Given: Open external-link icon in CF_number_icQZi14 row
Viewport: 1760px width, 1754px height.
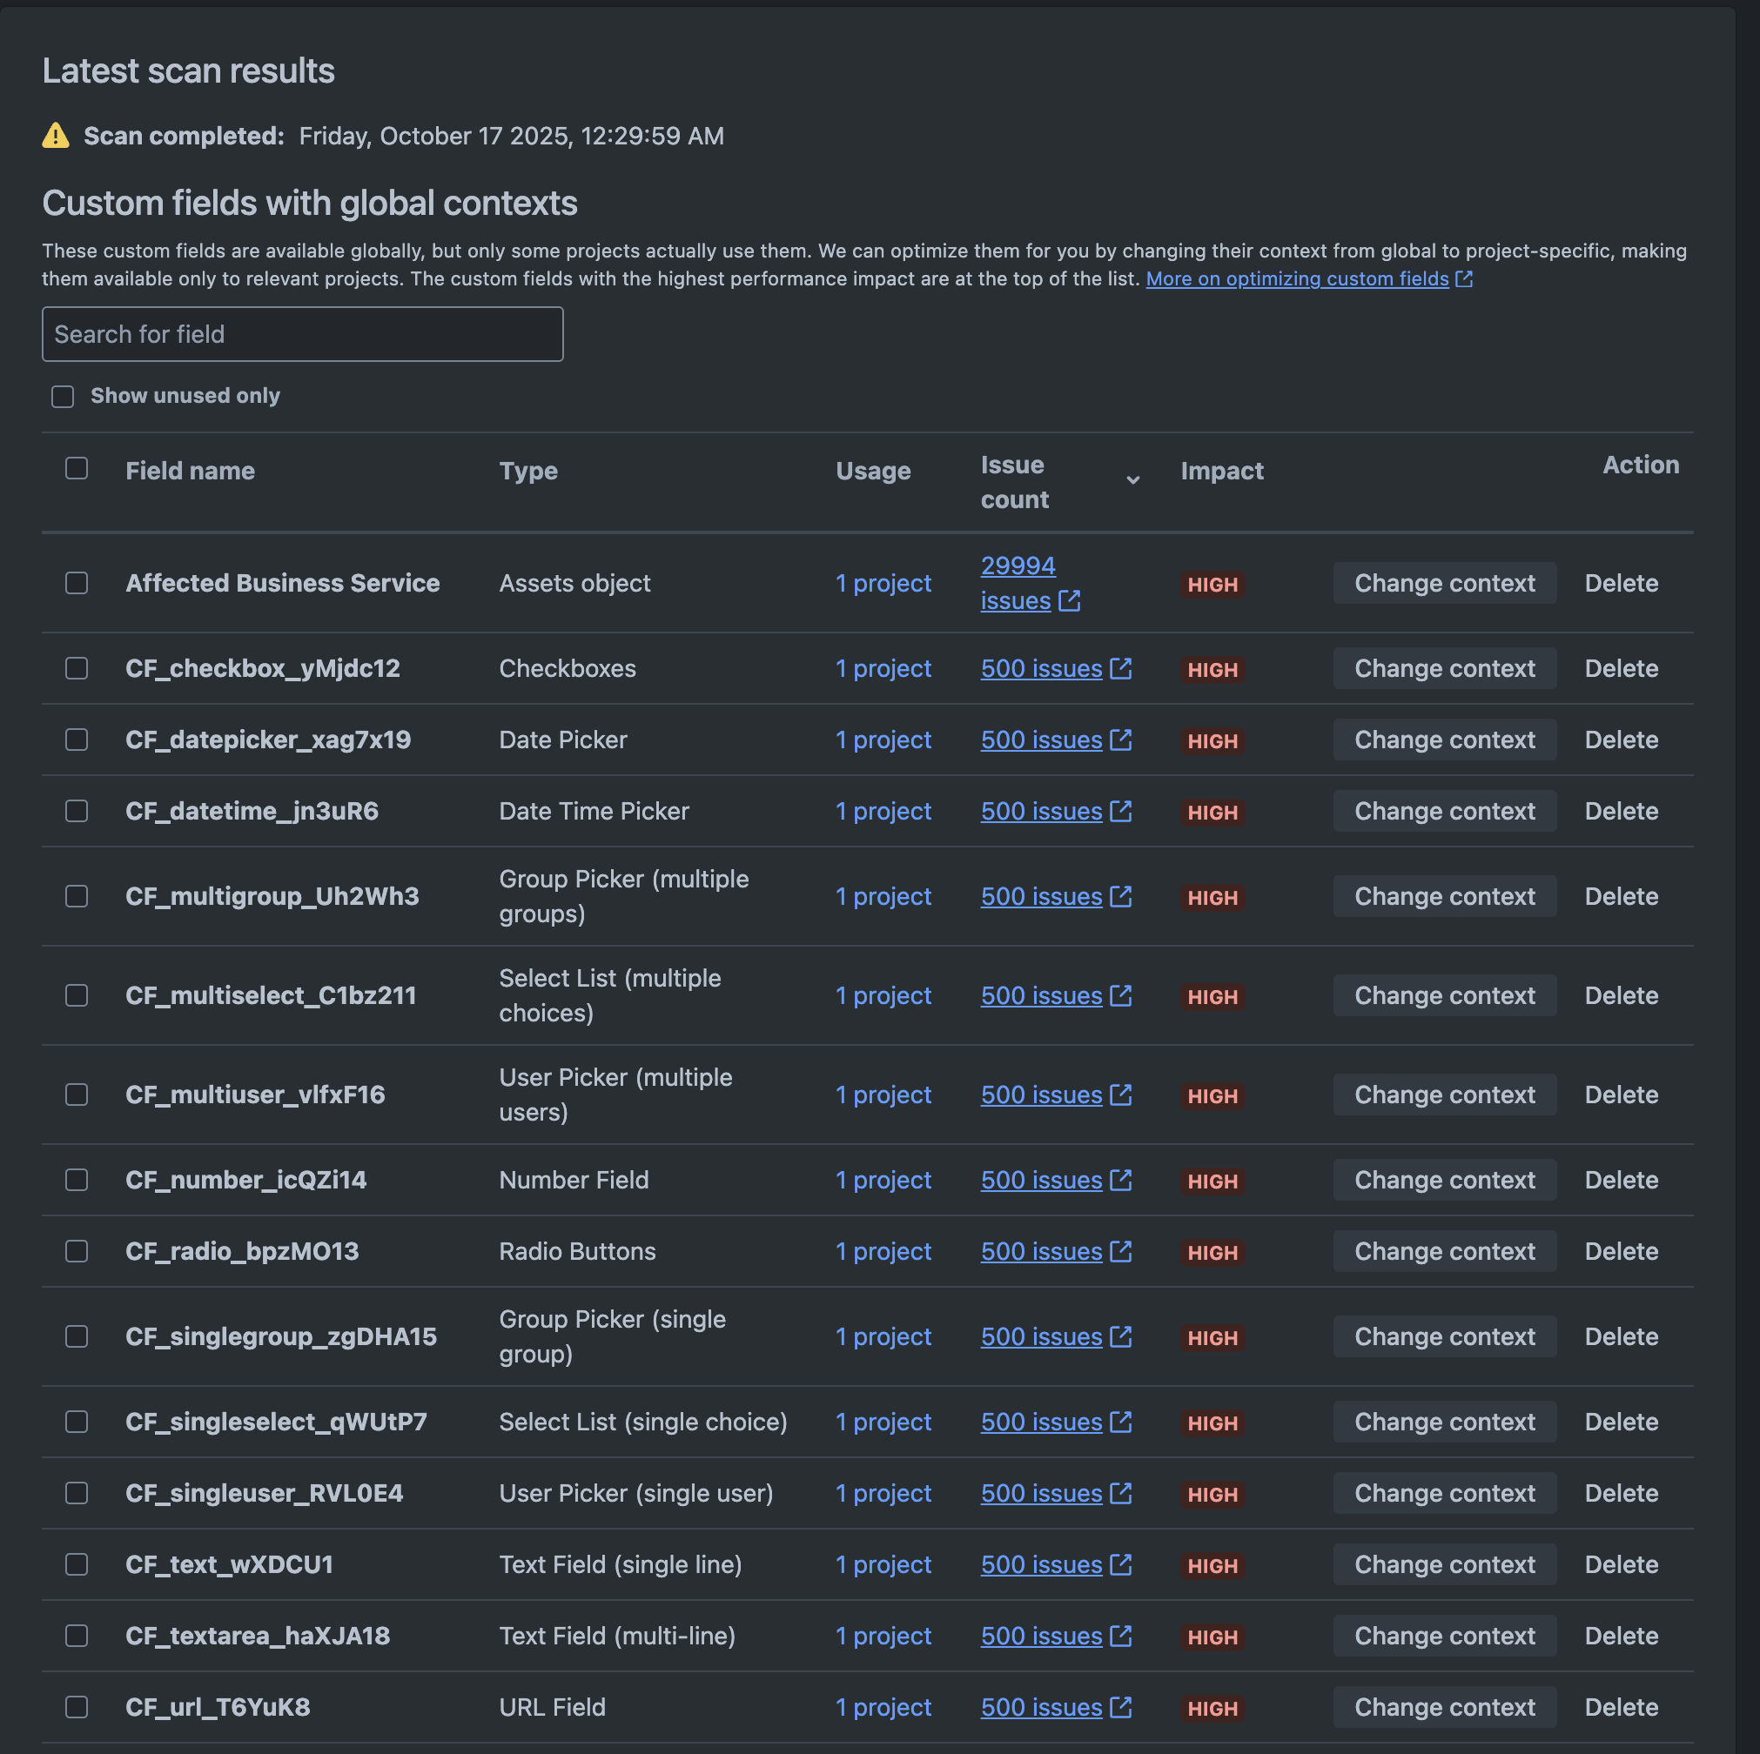Looking at the screenshot, I should 1121,1181.
